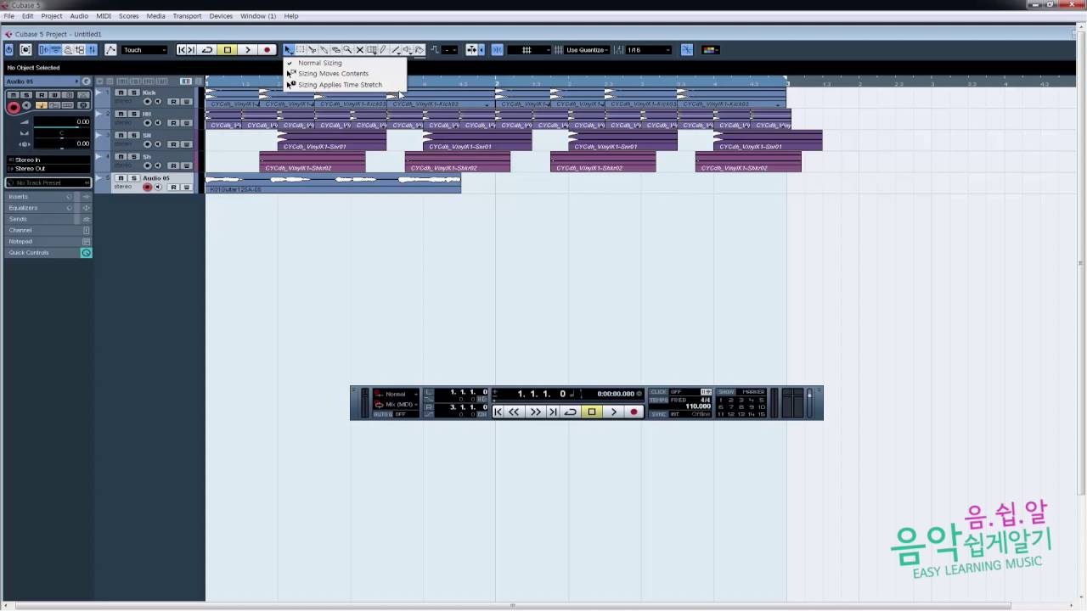The width and height of the screenshot is (1087, 611).
Task: Click Fast Forward in transport panel
Action: 535,412
